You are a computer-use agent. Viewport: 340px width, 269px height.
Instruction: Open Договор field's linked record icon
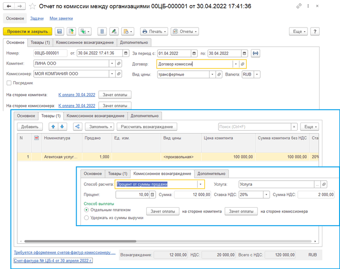(242, 64)
